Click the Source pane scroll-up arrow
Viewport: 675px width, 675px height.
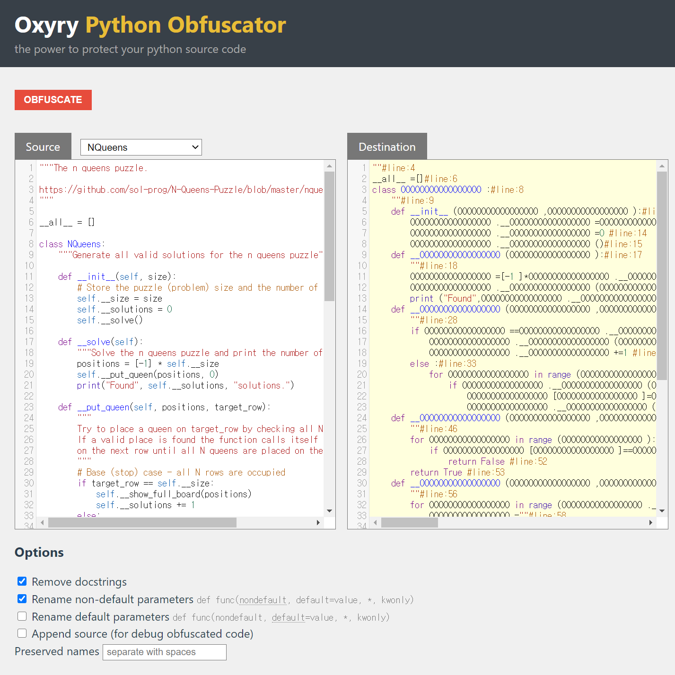[330, 166]
